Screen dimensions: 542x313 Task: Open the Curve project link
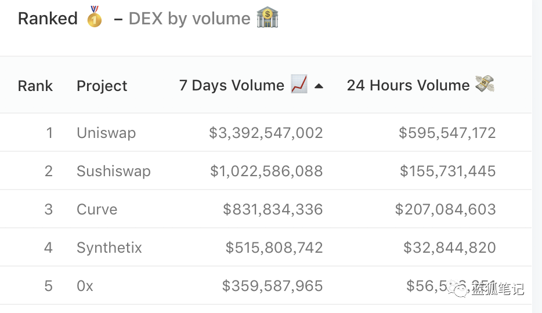click(x=97, y=209)
